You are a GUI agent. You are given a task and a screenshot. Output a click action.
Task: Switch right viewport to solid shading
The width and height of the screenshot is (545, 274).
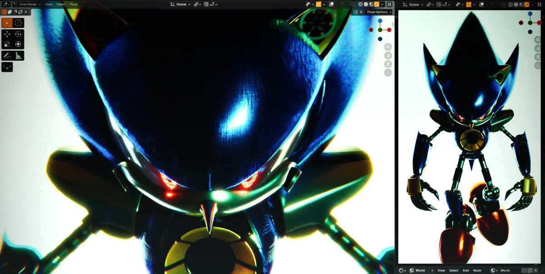tap(516, 4)
